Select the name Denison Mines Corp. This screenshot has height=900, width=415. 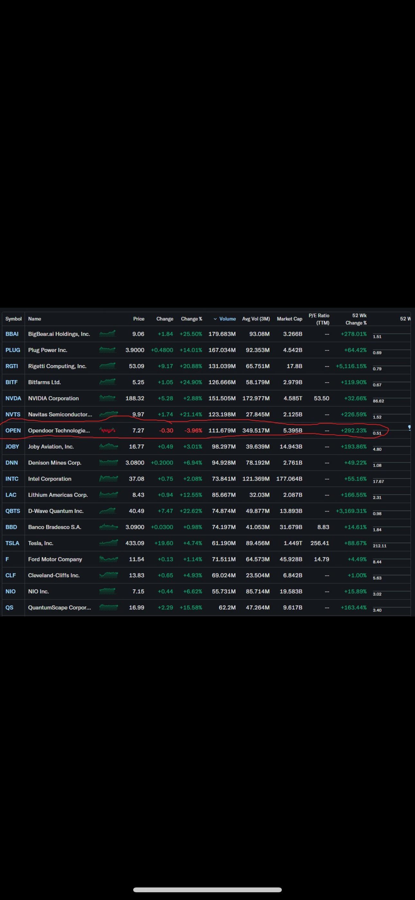pyautogui.click(x=55, y=463)
